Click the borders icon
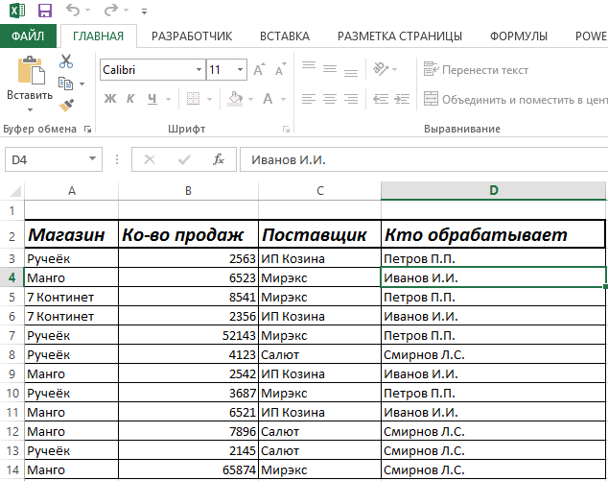 click(193, 99)
